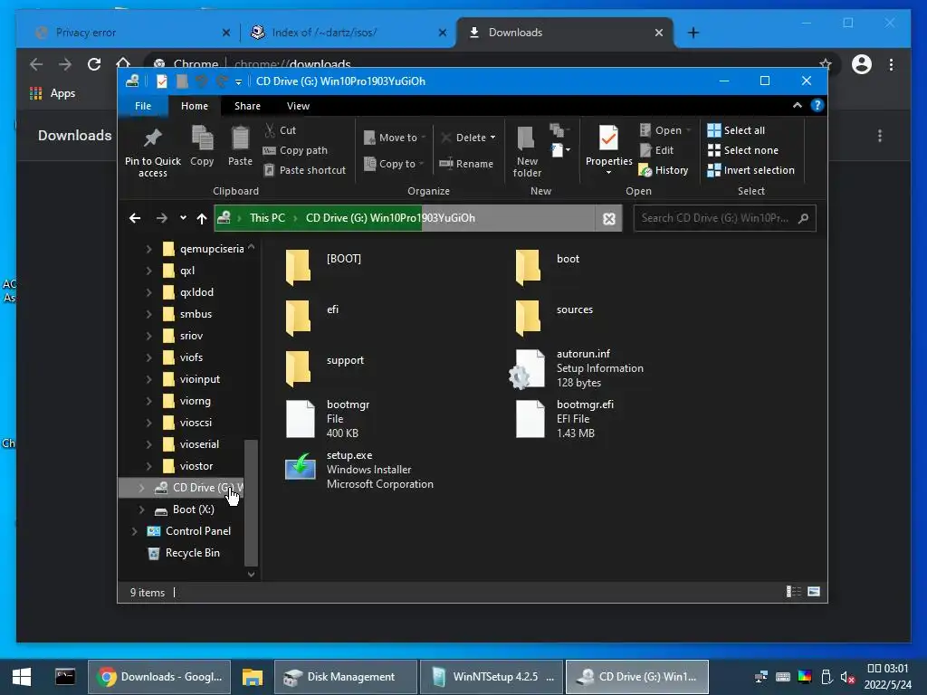Viewport: 927px width, 695px height.
Task: Switch to View ribbon tab
Action: click(x=298, y=106)
